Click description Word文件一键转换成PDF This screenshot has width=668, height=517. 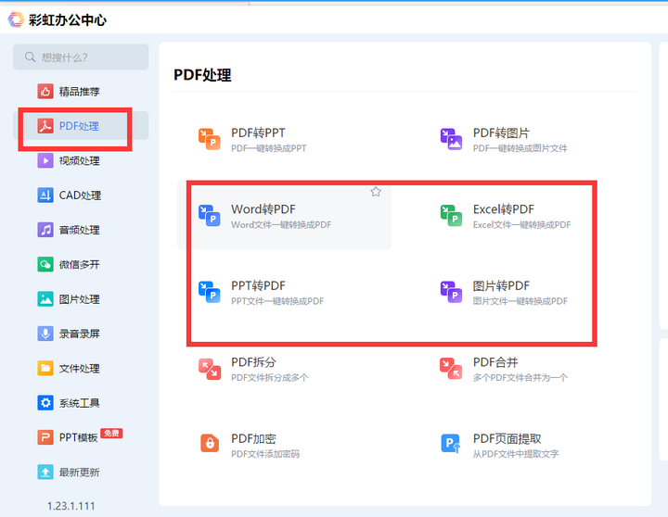coord(281,224)
